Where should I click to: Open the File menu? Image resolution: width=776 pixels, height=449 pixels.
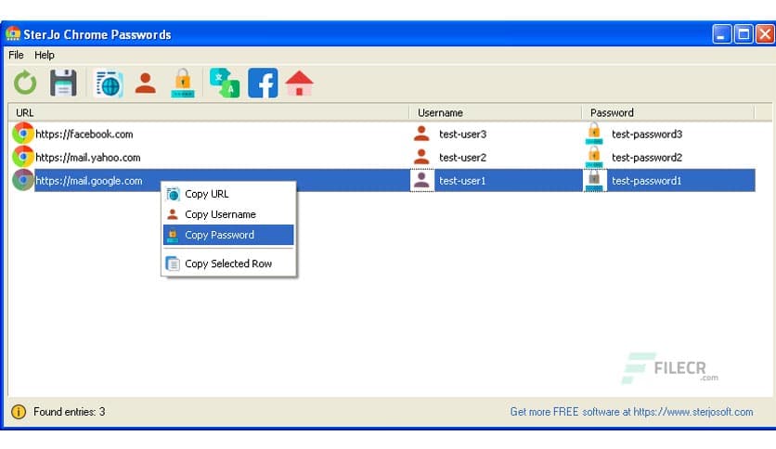click(x=16, y=55)
